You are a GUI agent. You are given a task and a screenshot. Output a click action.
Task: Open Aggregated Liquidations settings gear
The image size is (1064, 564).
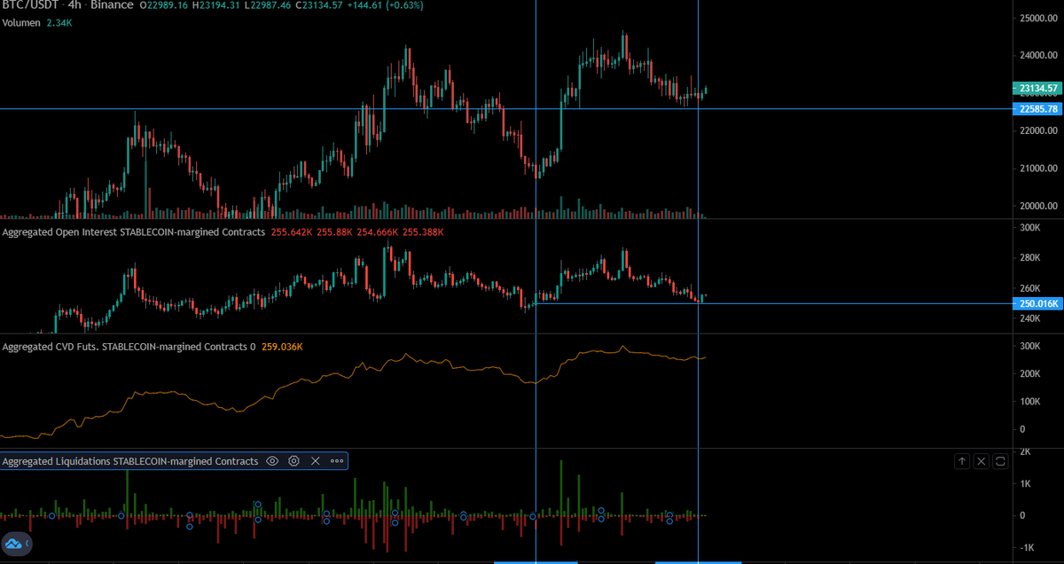(x=293, y=461)
